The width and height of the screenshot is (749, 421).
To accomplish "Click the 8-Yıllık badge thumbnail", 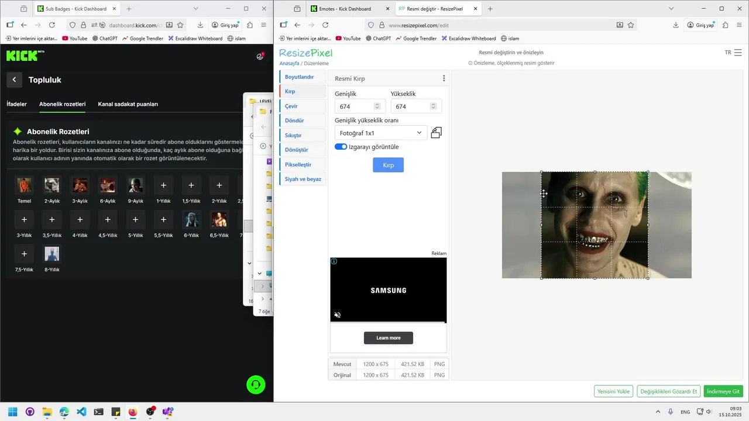I will point(52,253).
